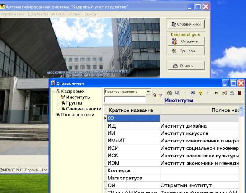
Task: Click the main application title bar icon
Action: [2, 7]
